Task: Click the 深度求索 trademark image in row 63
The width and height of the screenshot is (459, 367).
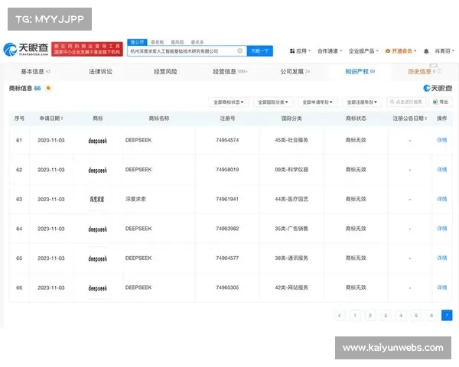Action: [98, 199]
